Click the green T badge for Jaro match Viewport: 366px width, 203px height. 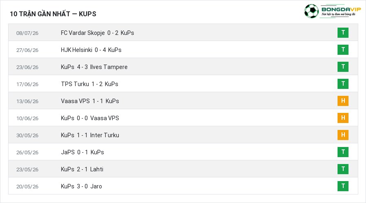[x=343, y=186]
